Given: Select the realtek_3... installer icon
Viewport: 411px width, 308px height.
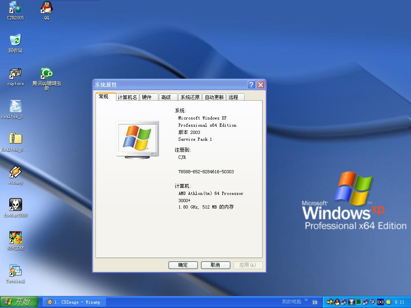Looking at the screenshot, I should [x=15, y=109].
